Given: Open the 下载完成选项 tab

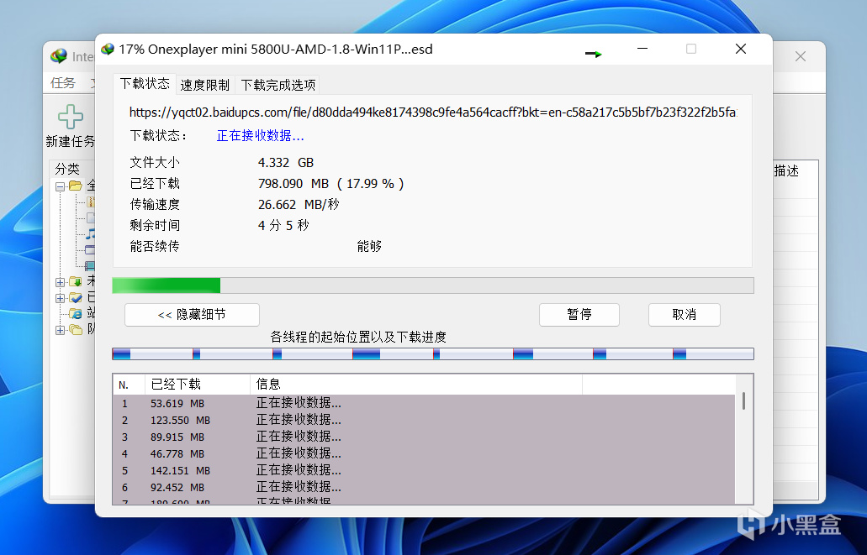Looking at the screenshot, I should [278, 85].
